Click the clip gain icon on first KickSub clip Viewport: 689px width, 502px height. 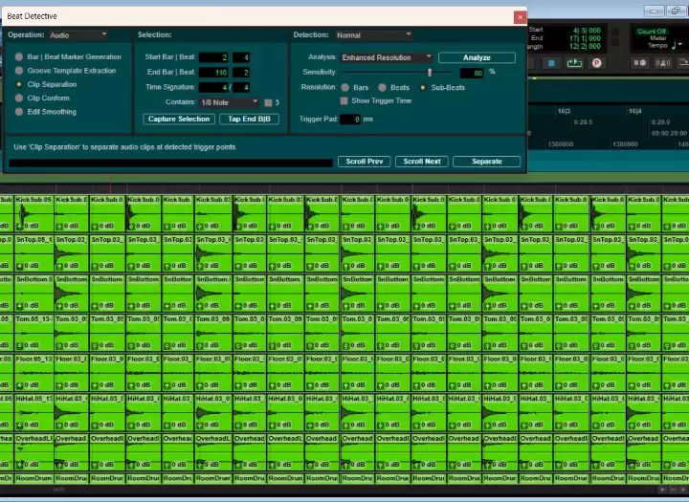[x=19, y=226]
